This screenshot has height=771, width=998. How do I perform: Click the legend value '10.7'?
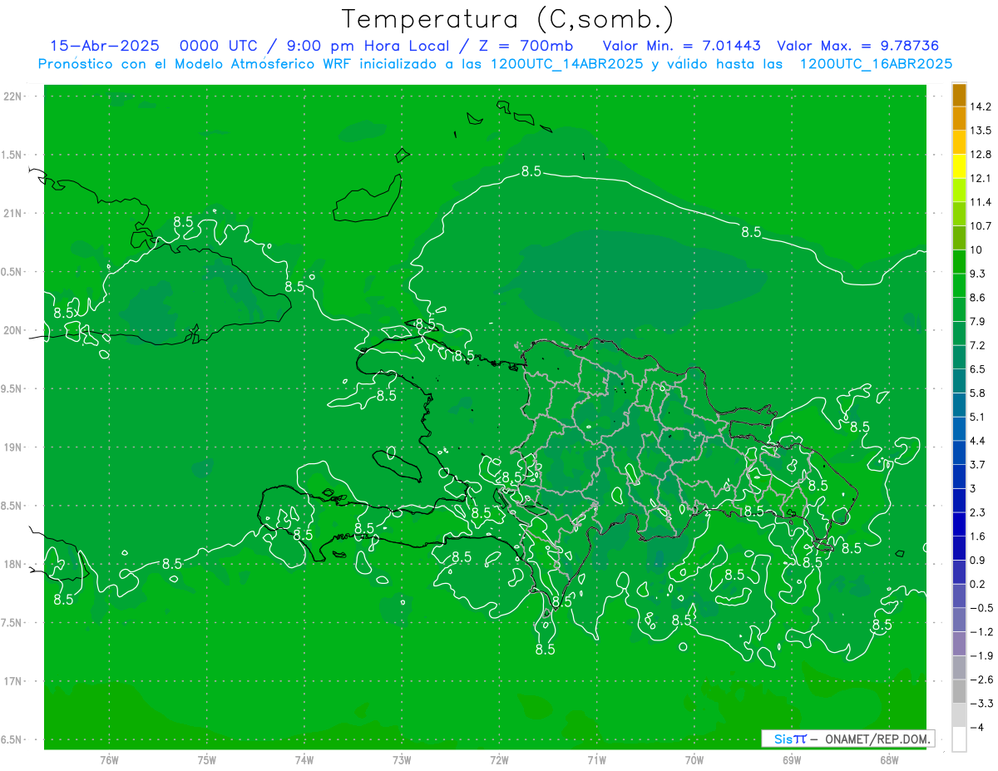coord(981,226)
